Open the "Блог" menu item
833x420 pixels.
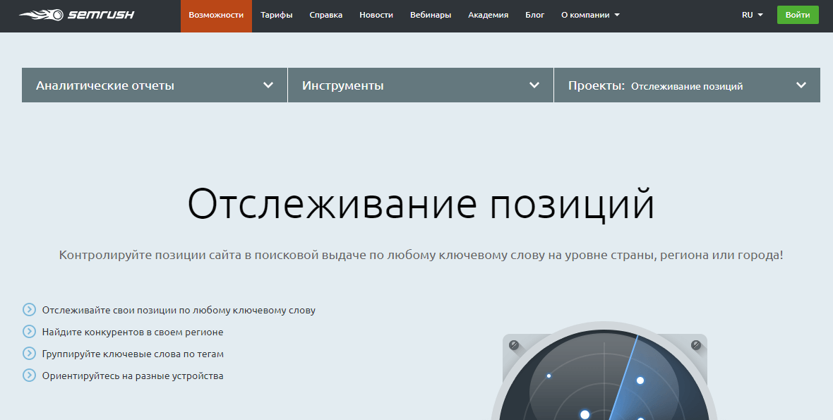[534, 14]
